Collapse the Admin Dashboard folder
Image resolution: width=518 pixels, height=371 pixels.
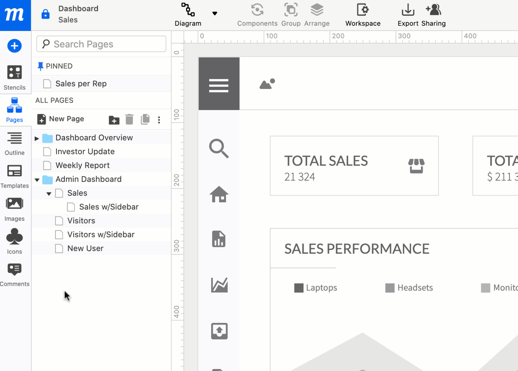(37, 180)
